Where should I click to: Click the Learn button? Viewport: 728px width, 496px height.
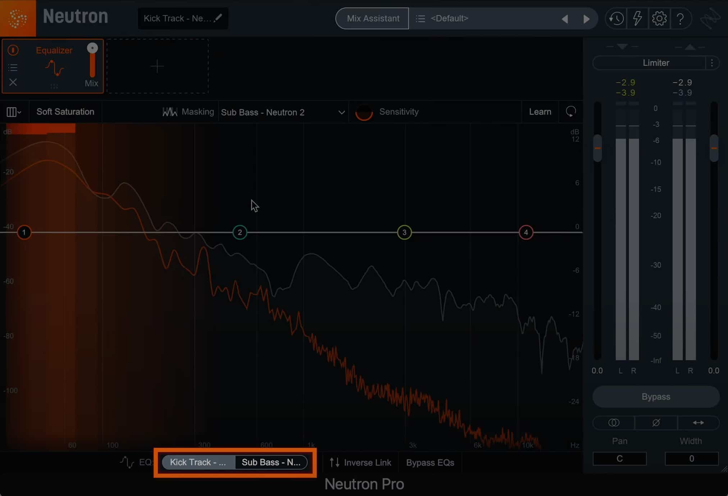pos(540,112)
